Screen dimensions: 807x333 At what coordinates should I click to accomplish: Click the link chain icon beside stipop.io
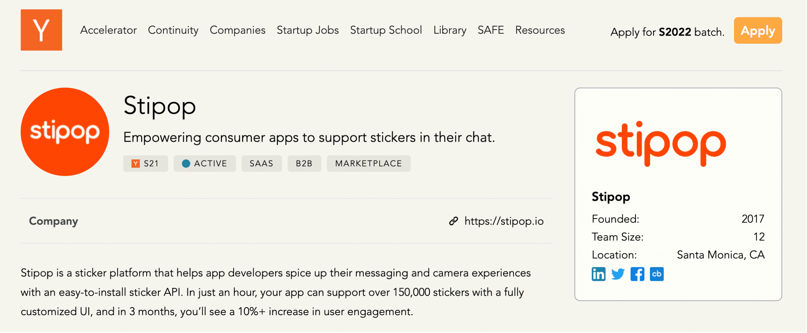click(x=454, y=221)
